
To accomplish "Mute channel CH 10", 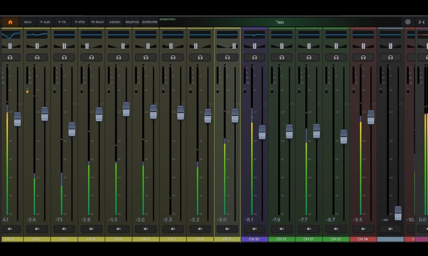I will tap(255, 229).
